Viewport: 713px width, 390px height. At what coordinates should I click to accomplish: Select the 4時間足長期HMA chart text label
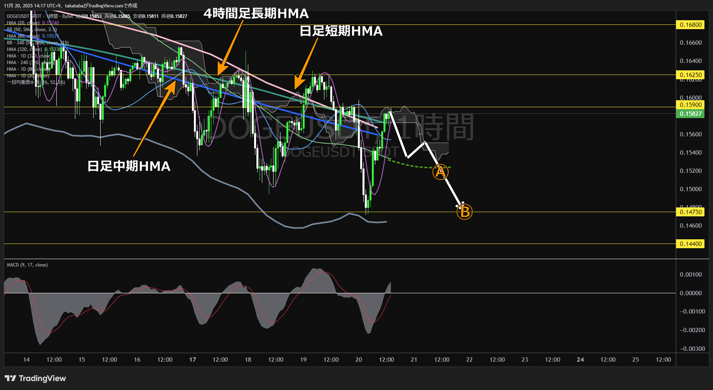pos(256,14)
